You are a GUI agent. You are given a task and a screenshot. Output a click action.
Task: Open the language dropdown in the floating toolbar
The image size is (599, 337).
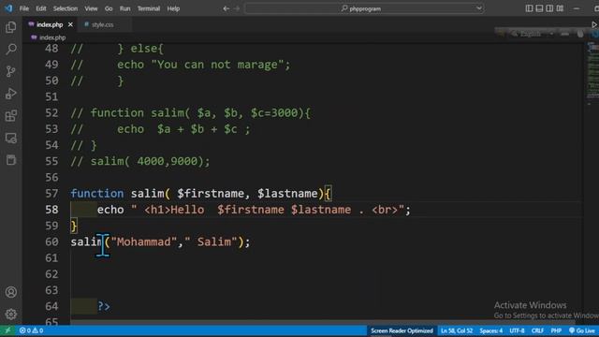tap(551, 34)
